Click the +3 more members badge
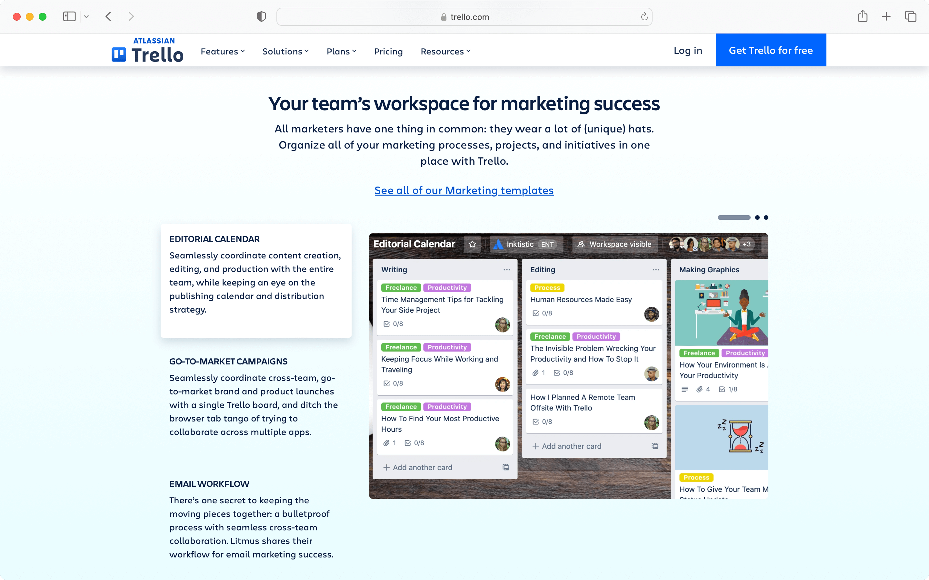Viewport: 929px width, 580px height. click(x=747, y=244)
